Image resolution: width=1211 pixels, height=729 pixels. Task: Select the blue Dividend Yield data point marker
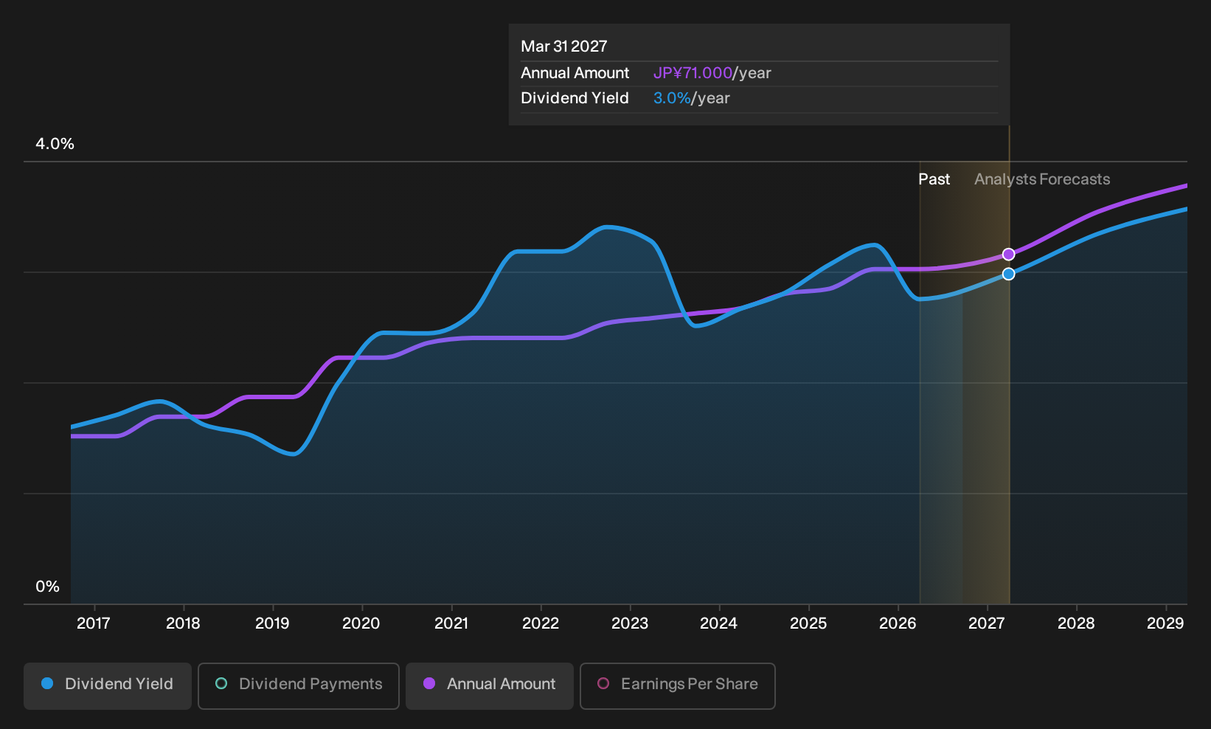coord(1009,274)
